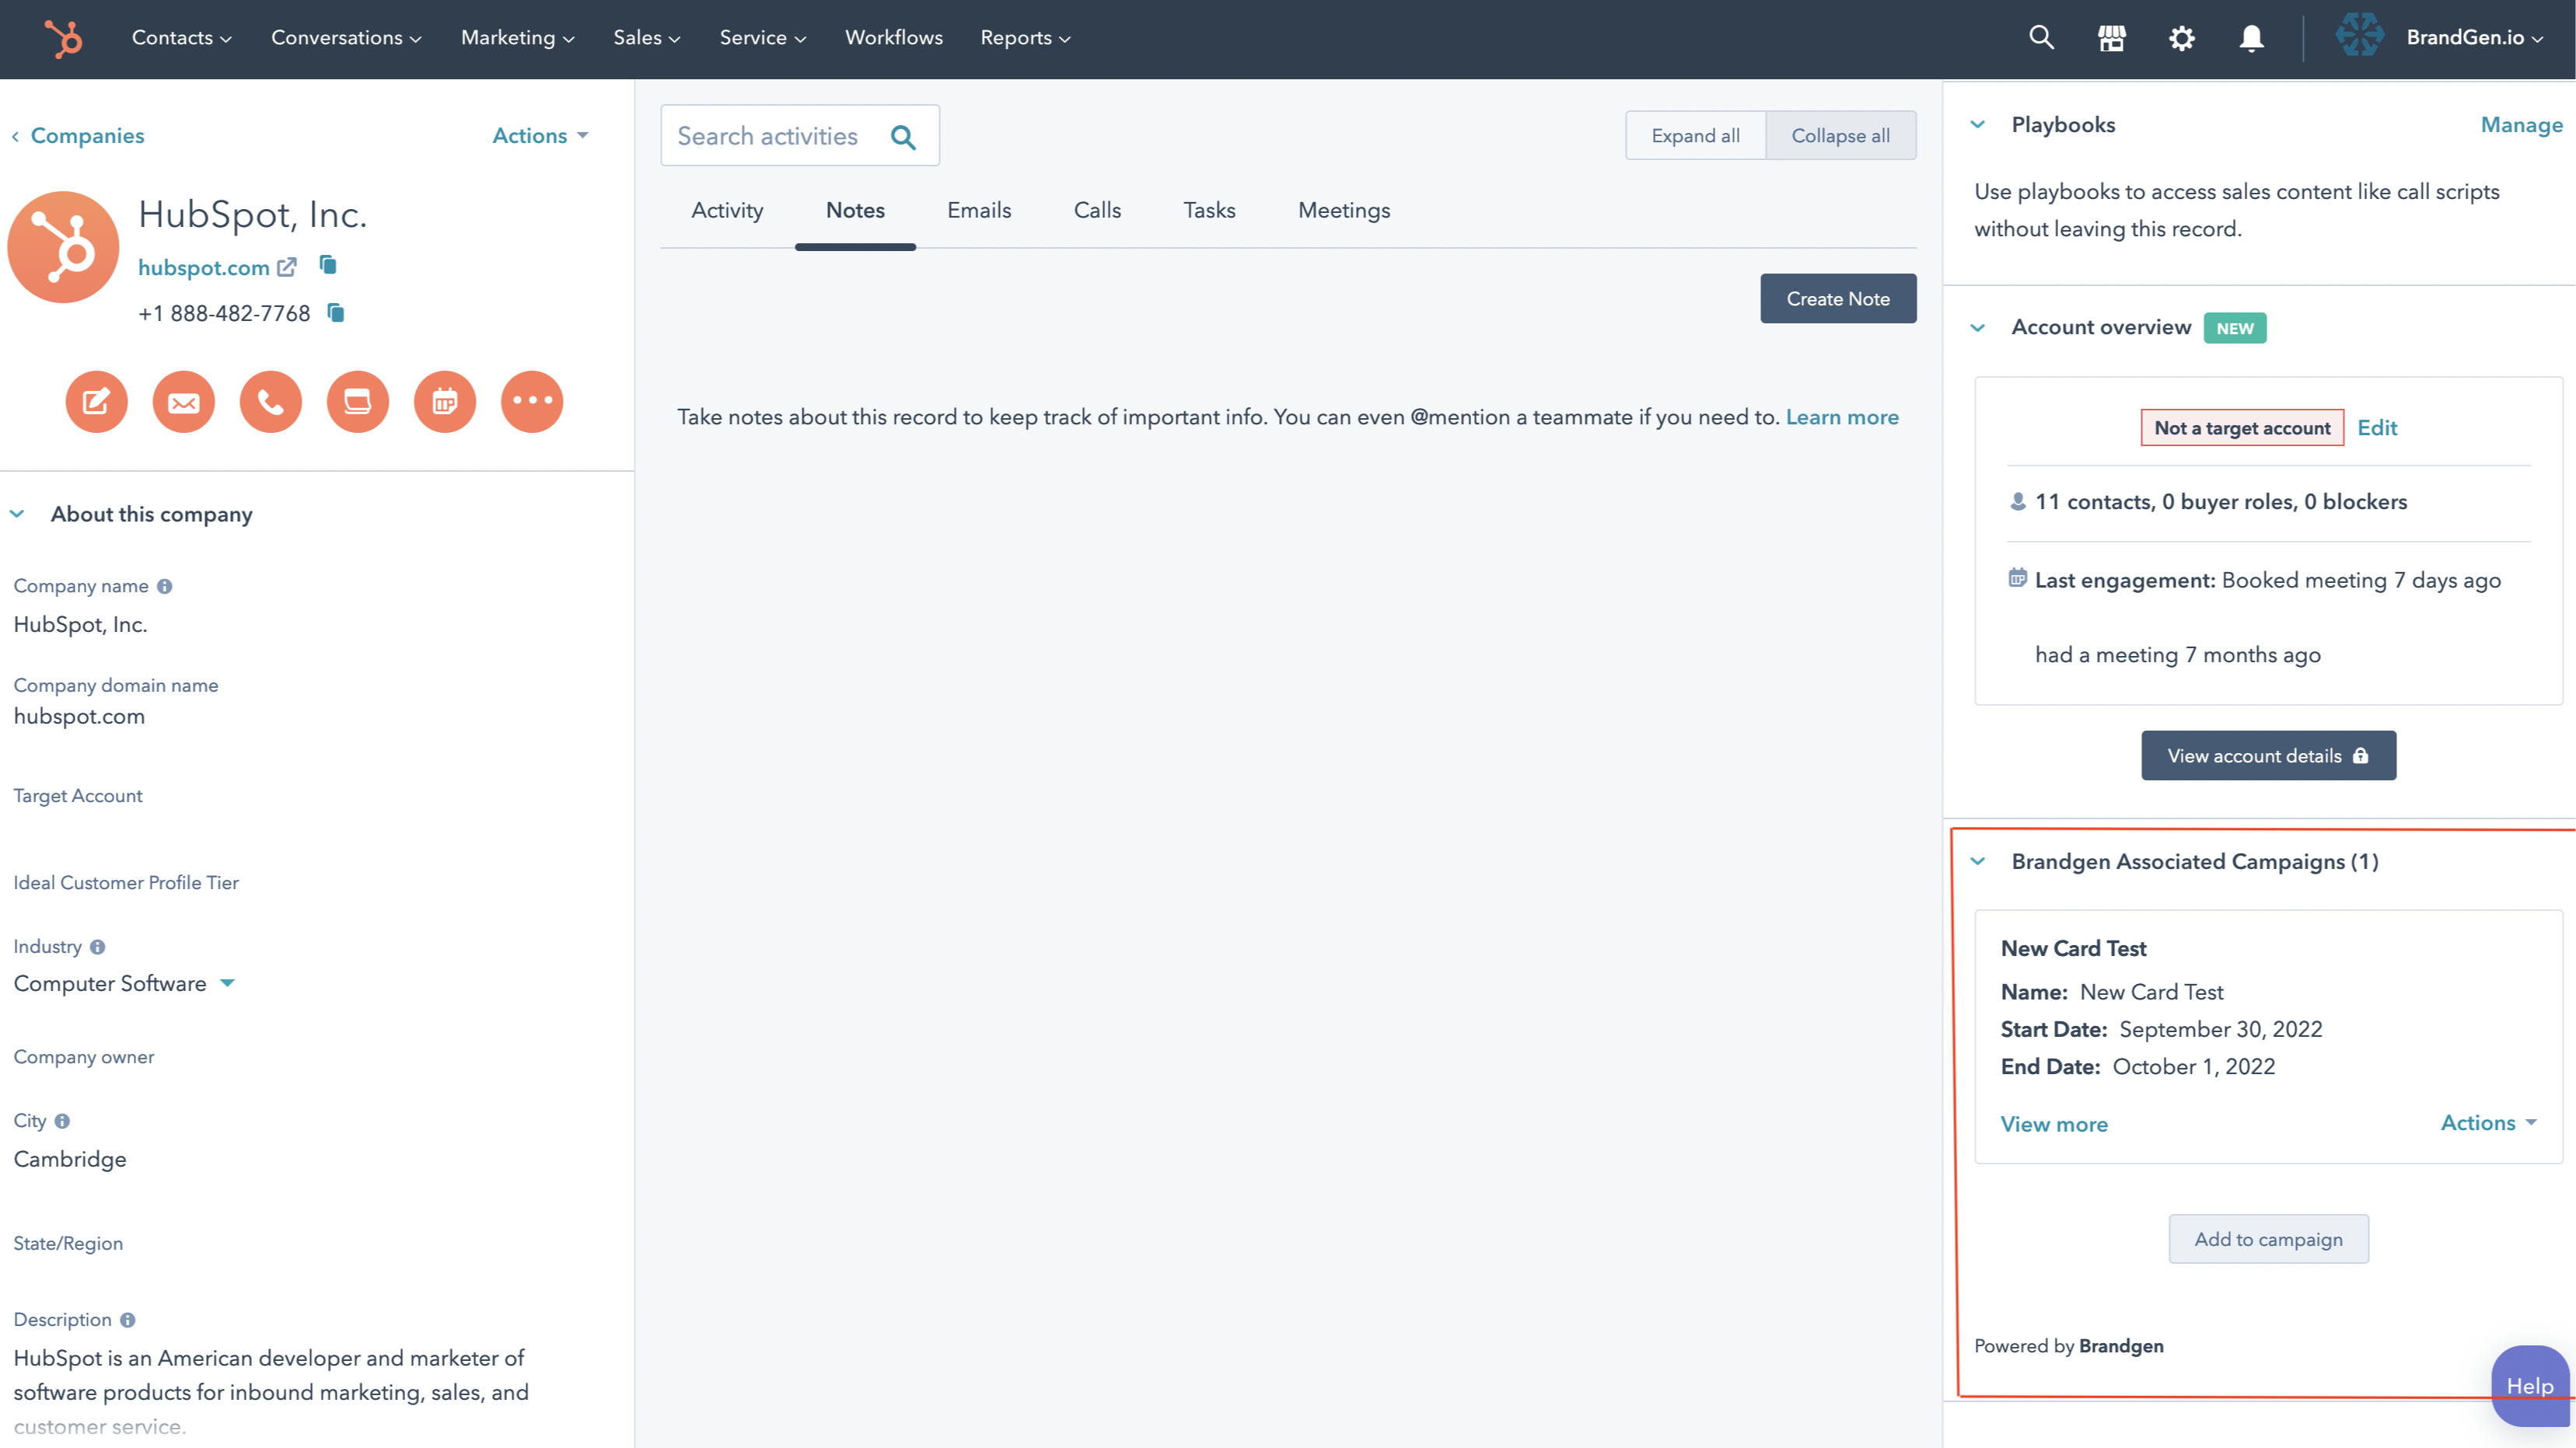The image size is (2576, 1448).
Task: Open the notifications bell
Action: [x=2251, y=37]
